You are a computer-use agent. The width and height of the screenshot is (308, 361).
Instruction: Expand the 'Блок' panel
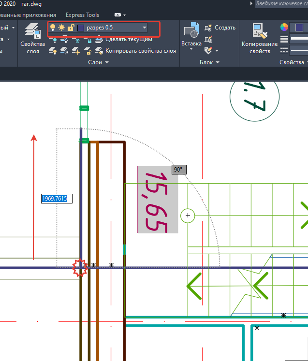[209, 62]
